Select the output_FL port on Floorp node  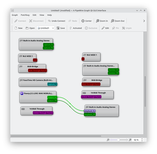tap(52, 97)
